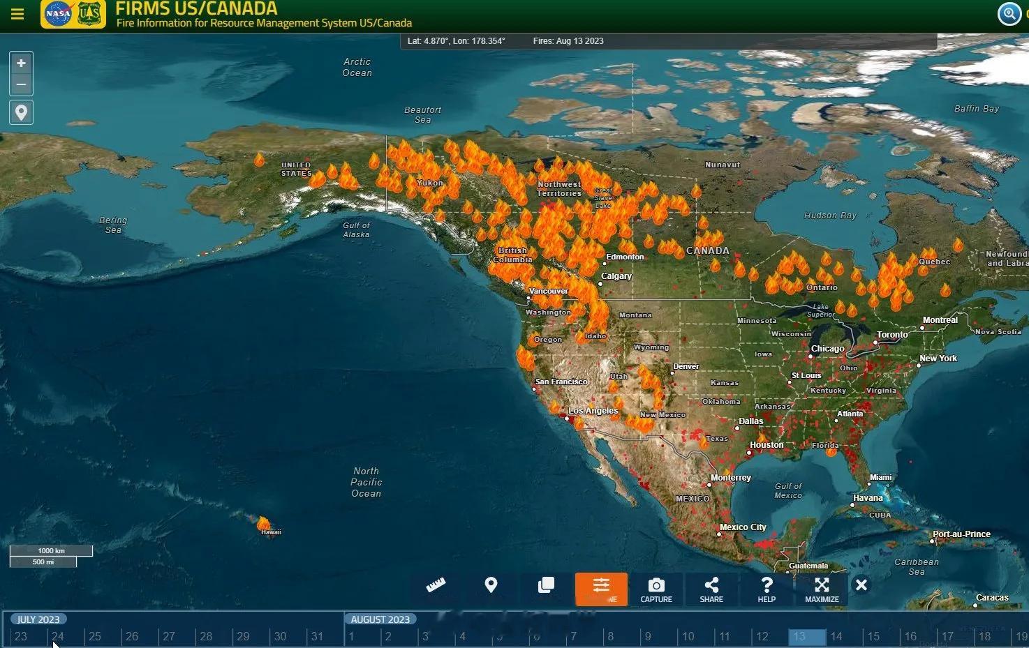Select July 25 on the timeline
The width and height of the screenshot is (1029, 648).
95,636
